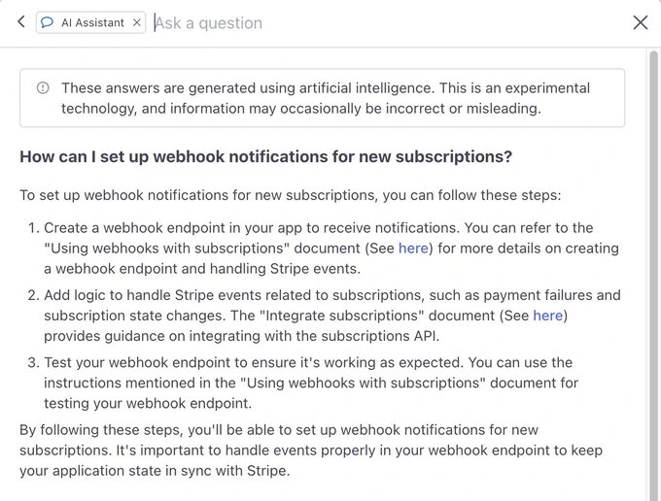Click the webhook notifications question heading
This screenshot has height=501, width=661.
[x=266, y=156]
